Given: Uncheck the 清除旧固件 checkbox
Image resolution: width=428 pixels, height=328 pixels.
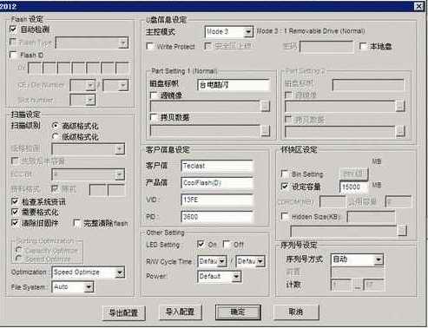Looking at the screenshot, I should point(15,223).
